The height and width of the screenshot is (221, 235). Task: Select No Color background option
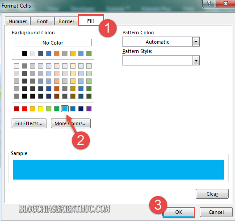point(53,43)
